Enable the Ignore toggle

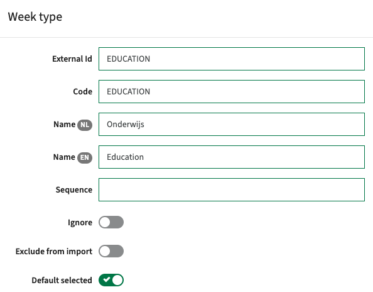pyautogui.click(x=111, y=222)
